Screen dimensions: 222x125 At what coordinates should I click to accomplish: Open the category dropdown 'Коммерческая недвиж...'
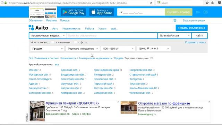tap(48, 35)
